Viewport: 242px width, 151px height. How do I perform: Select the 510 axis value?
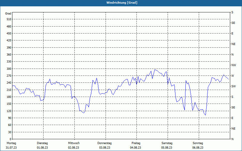point(9,19)
